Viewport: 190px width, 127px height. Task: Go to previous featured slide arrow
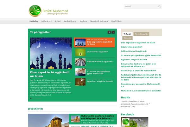pos(109,32)
